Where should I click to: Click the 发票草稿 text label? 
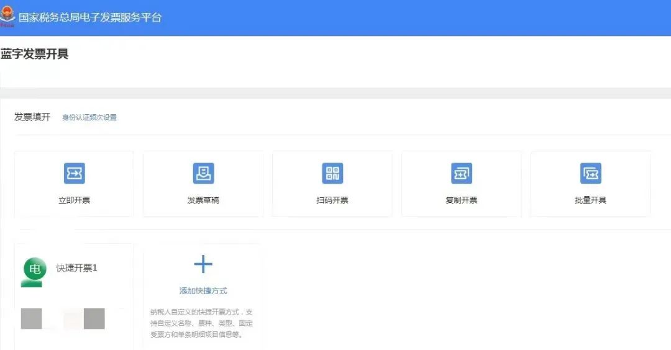tap(203, 200)
